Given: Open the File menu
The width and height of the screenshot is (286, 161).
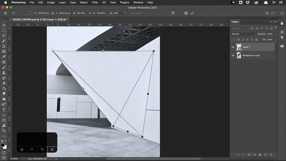Looking at the screenshot, I should click(x=32, y=2).
